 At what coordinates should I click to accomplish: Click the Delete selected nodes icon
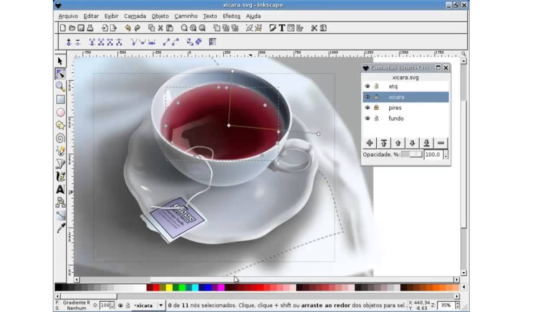78,42
